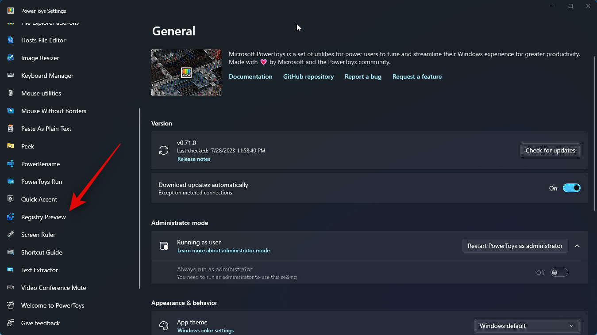
Task: Click the Except on metered connections text
Action: tap(195, 193)
